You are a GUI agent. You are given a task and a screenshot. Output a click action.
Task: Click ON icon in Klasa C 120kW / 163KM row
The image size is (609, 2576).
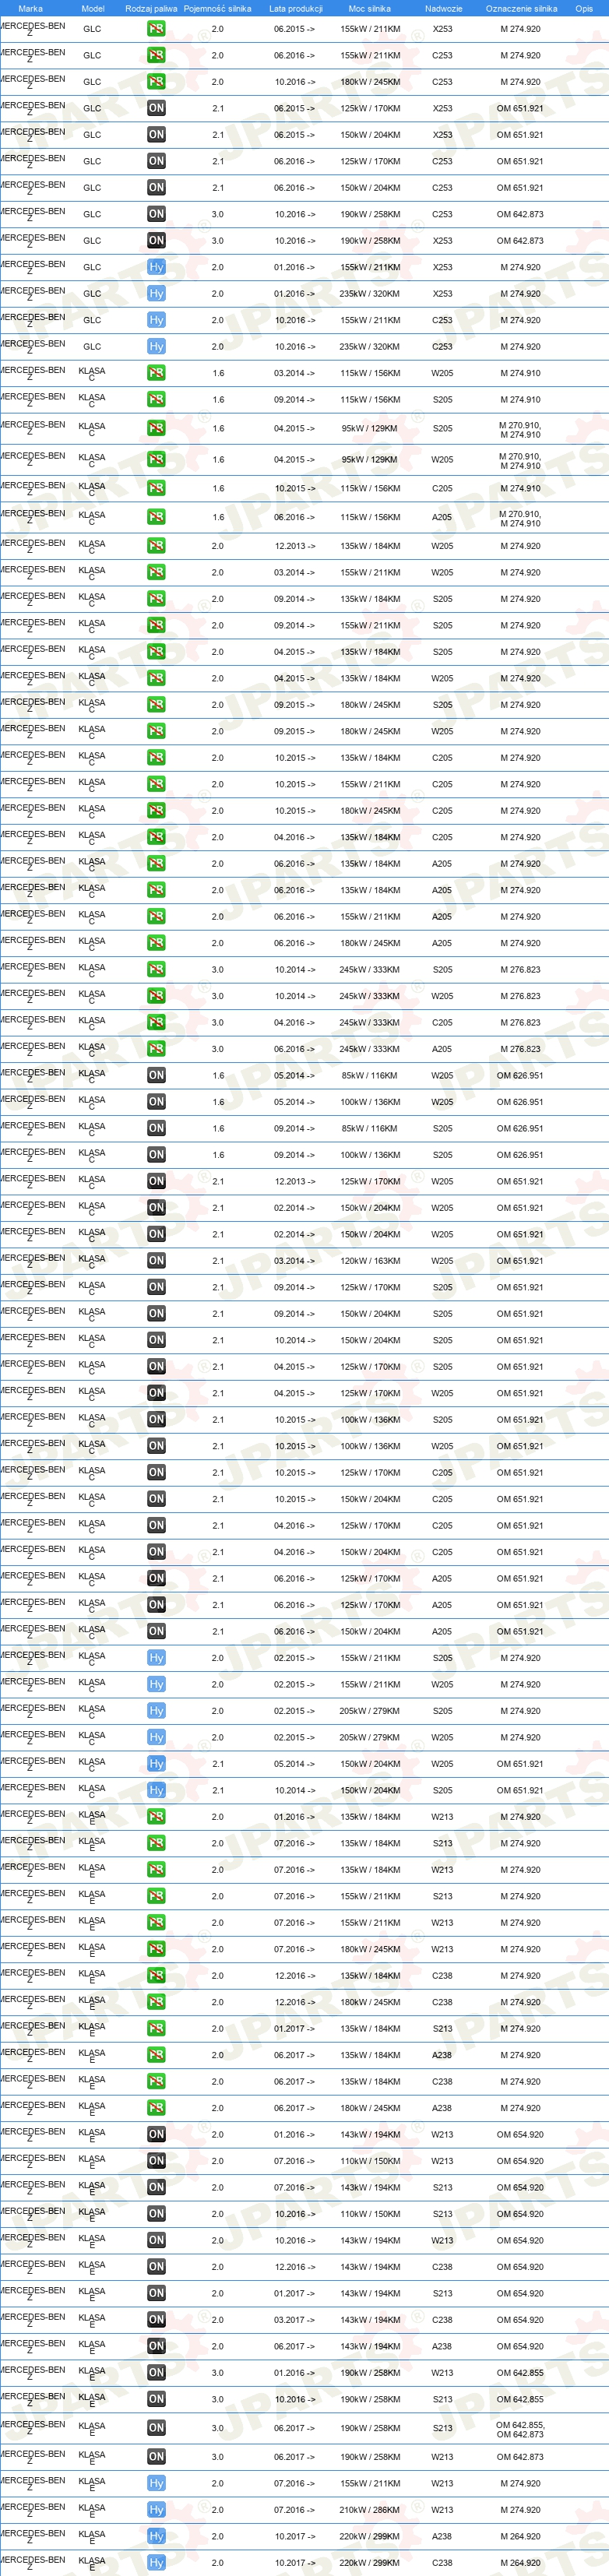pyautogui.click(x=156, y=1260)
